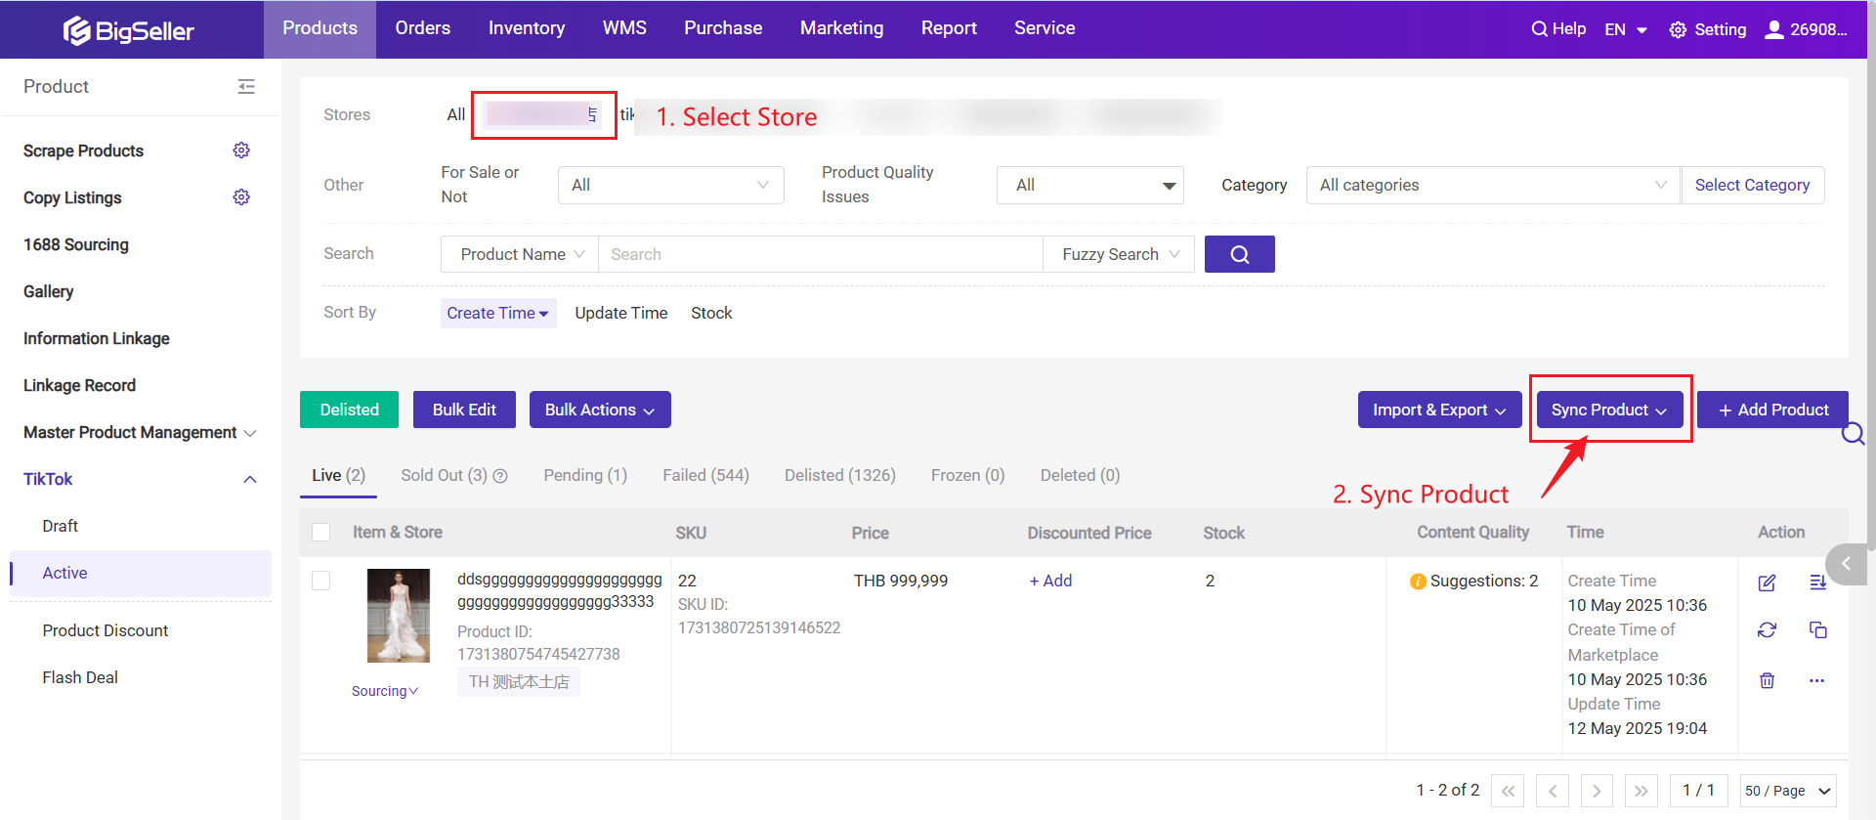Open For Sale or Not dropdown
The width and height of the screenshot is (1876, 820).
click(x=670, y=186)
